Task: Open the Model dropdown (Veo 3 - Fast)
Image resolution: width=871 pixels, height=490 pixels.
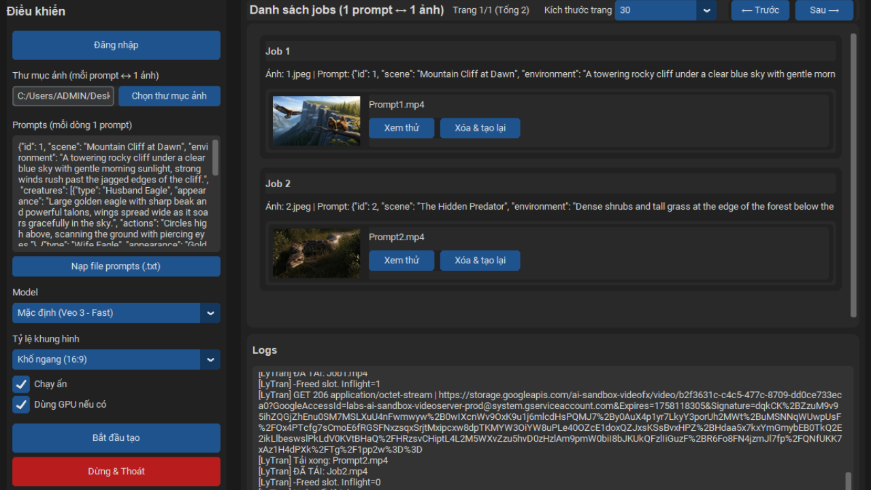Action: (116, 313)
